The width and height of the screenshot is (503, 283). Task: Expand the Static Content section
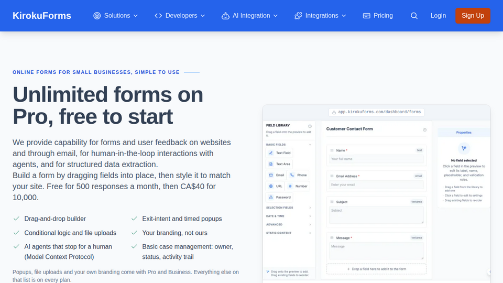click(x=288, y=233)
